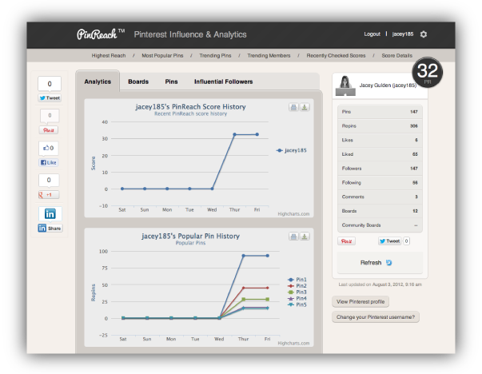Click the refresh arrow icon
Viewport: 482px width, 374px height.
[x=388, y=263]
